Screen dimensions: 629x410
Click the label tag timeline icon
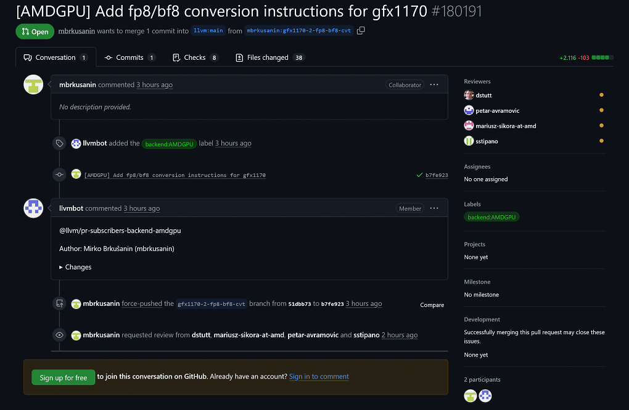click(59, 143)
